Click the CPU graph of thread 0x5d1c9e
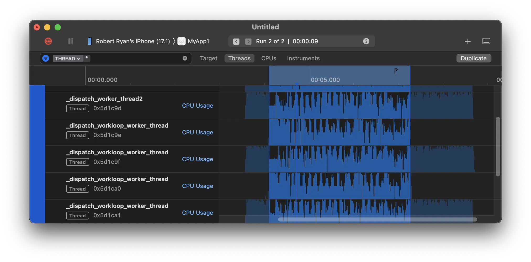 tap(339, 132)
